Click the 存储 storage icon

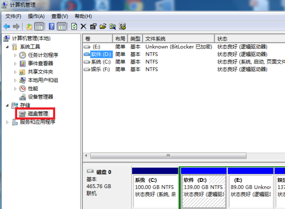[x=15, y=105]
